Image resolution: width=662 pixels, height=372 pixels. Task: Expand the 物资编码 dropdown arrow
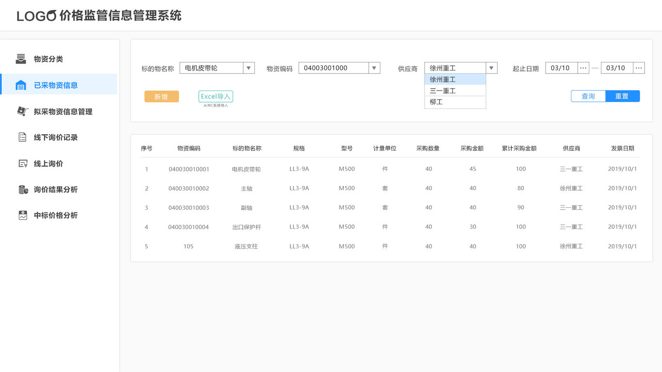[374, 68]
